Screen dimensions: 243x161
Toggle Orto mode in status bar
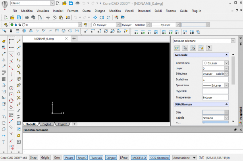pyautogui.click(x=57, y=157)
